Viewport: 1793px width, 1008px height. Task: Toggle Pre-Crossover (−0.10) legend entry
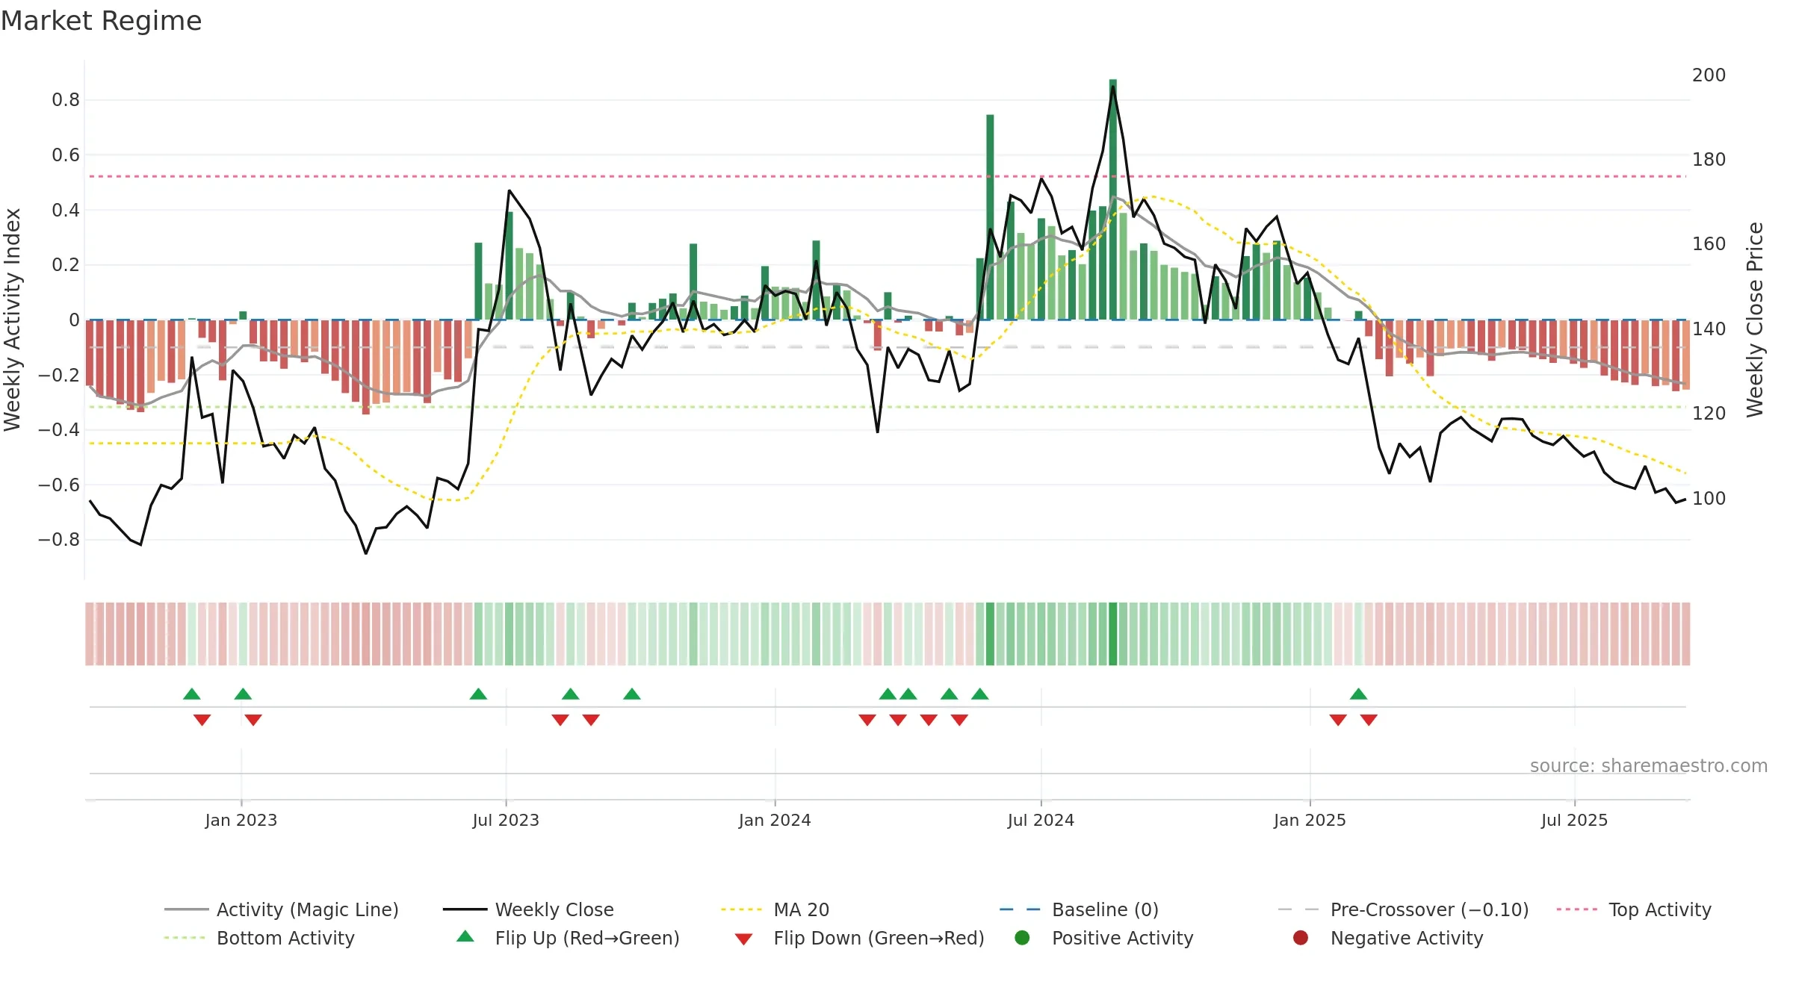(x=1403, y=909)
